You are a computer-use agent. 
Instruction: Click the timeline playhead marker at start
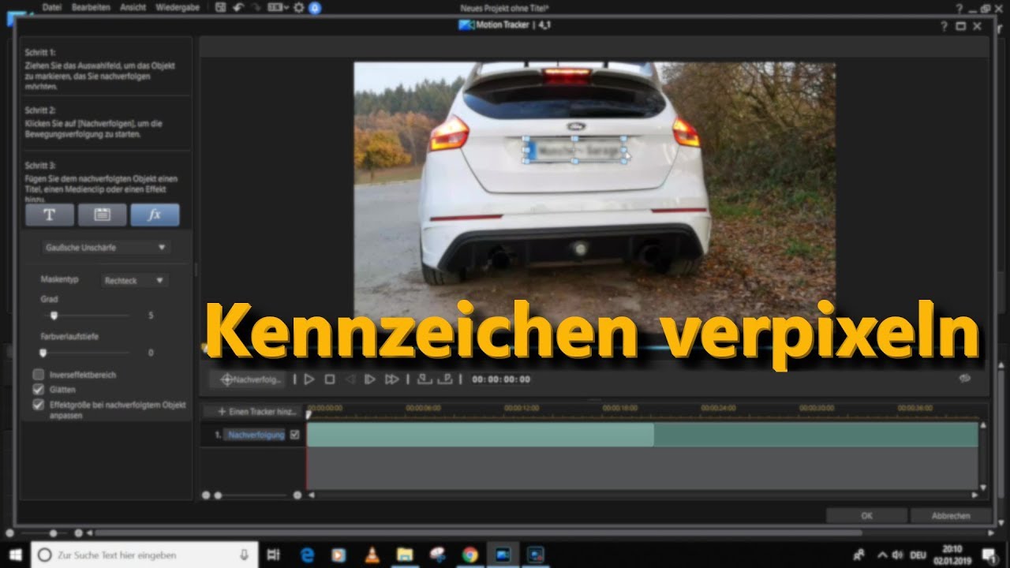pyautogui.click(x=309, y=413)
